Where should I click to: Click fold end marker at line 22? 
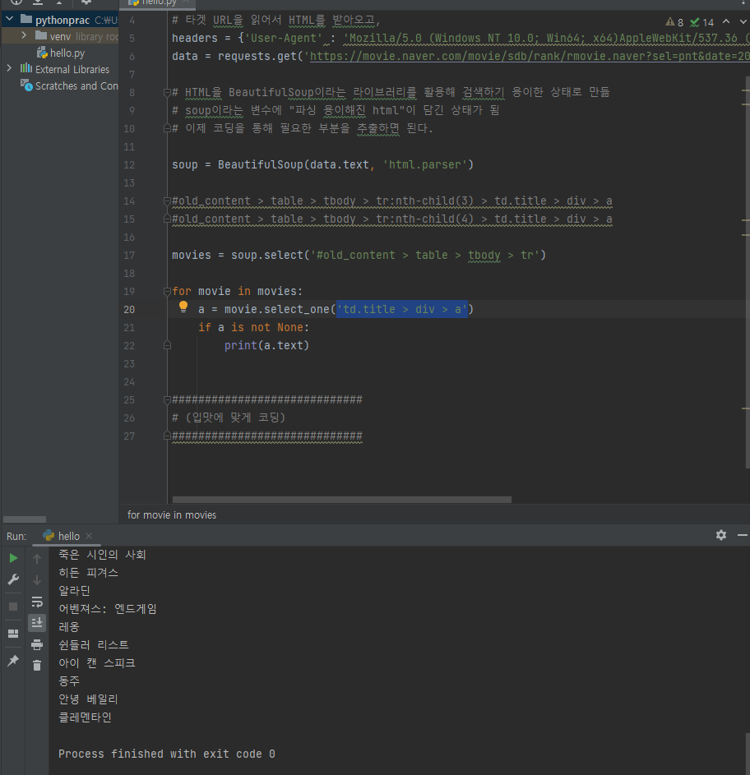[167, 345]
